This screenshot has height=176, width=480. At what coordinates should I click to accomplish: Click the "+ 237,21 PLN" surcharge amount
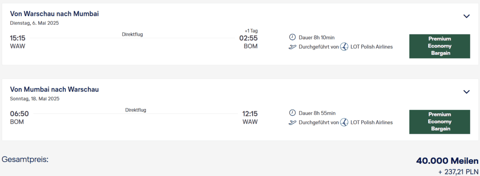(458, 172)
